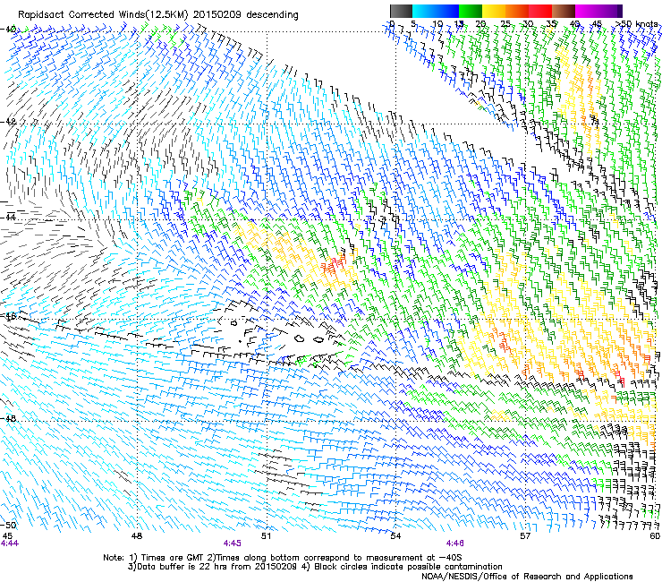Click the latitude label '-40'

click(x=8, y=30)
